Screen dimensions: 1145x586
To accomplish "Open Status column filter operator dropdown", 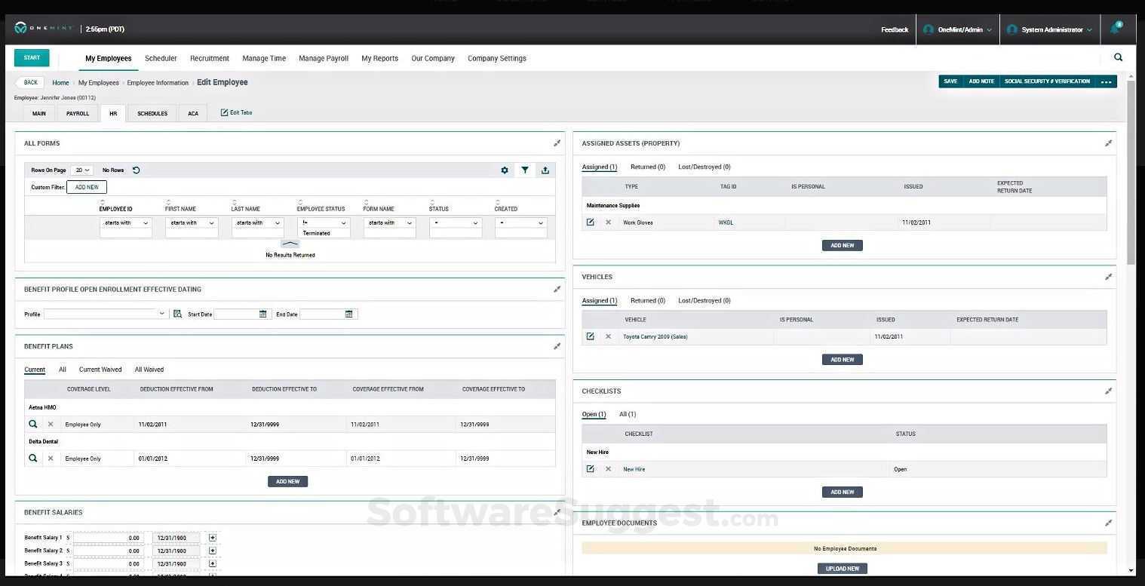I will tap(456, 223).
